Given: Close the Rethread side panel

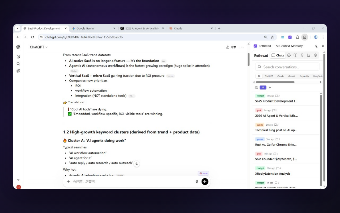Looking at the screenshot, I should (323, 46).
